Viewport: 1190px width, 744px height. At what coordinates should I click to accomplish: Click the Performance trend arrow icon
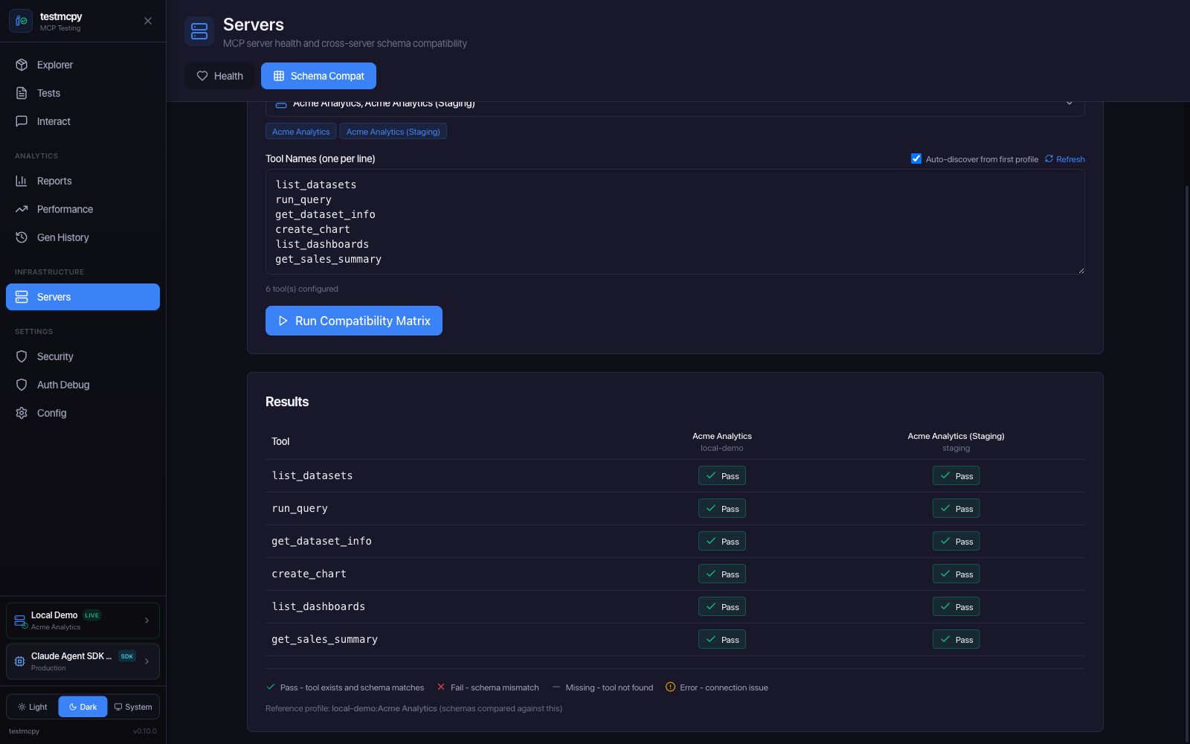pyautogui.click(x=22, y=209)
